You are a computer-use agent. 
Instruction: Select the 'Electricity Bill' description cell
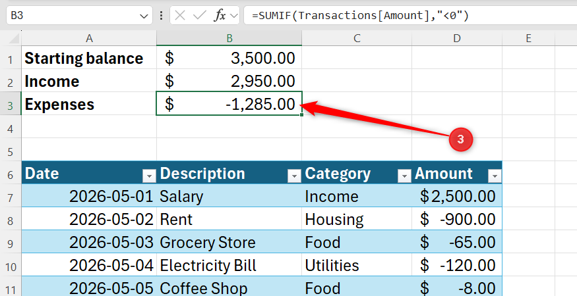[x=229, y=266]
